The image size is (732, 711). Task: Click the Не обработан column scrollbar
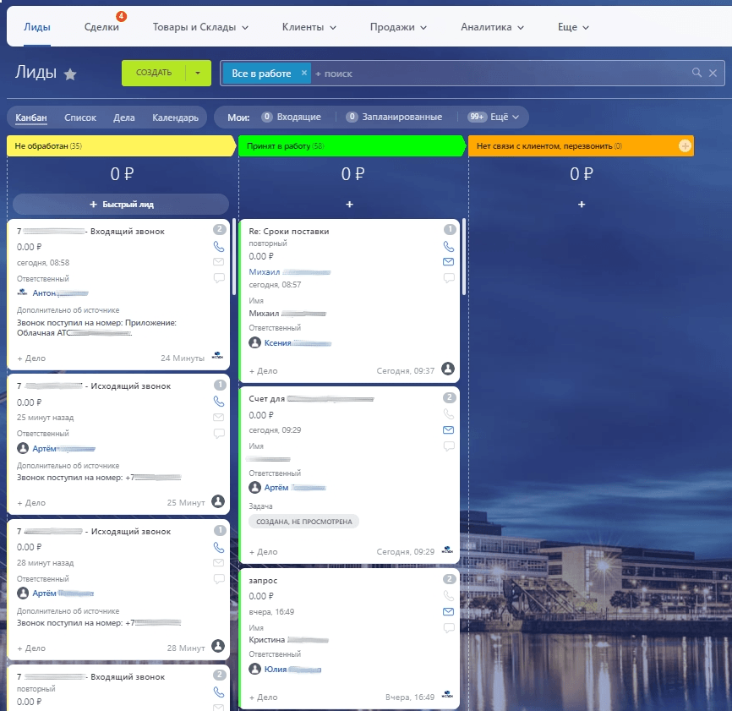tap(234, 257)
